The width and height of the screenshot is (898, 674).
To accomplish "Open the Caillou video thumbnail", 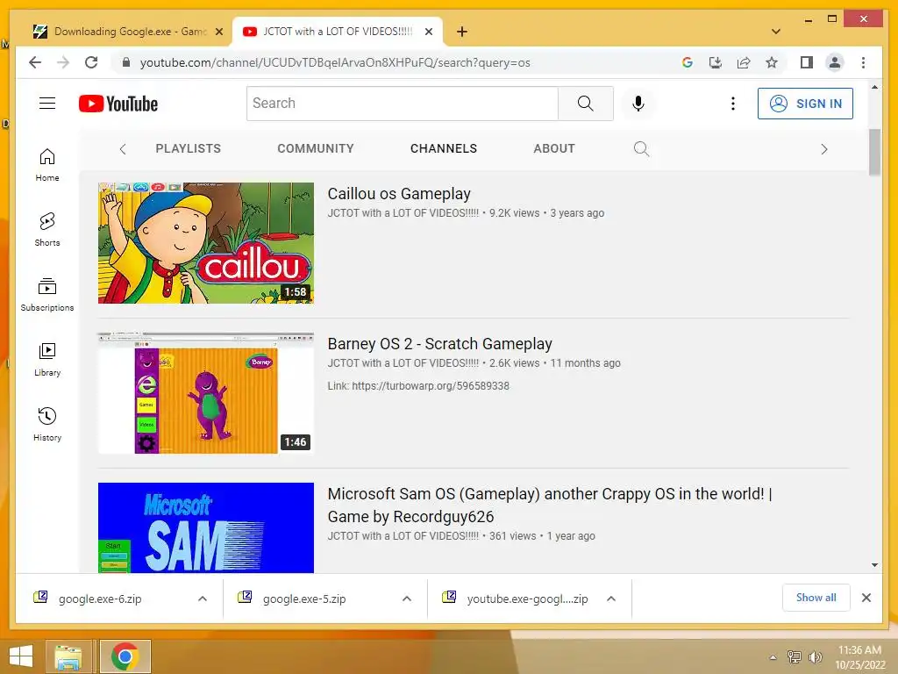I will point(205,243).
